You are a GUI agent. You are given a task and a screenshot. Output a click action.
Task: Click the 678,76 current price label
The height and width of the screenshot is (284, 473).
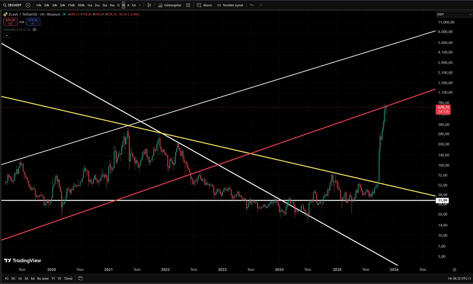(x=443, y=107)
